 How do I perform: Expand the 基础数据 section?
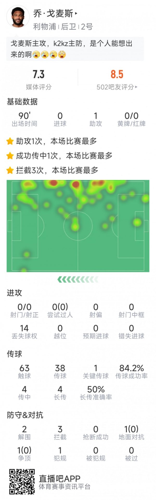(x=22, y=103)
